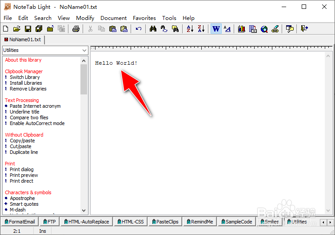Open the Help menu
This screenshot has height=235, width=335.
click(x=188, y=18)
